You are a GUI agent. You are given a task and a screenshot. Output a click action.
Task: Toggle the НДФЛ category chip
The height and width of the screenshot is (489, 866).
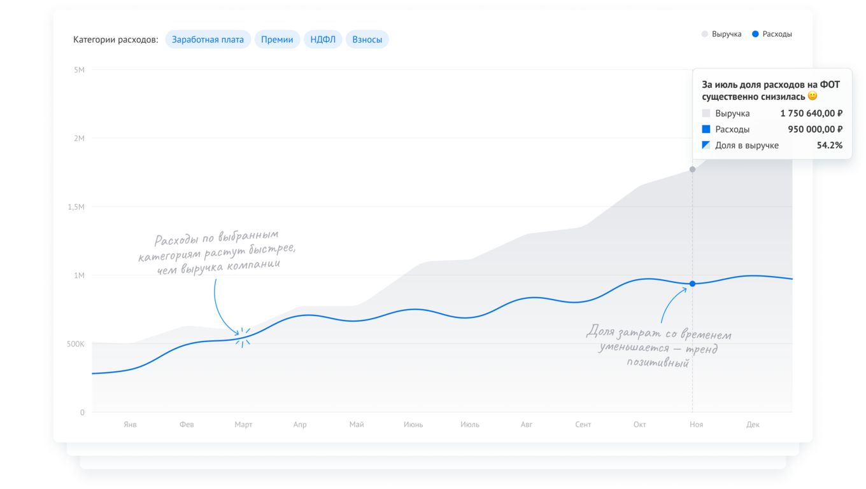[323, 39]
